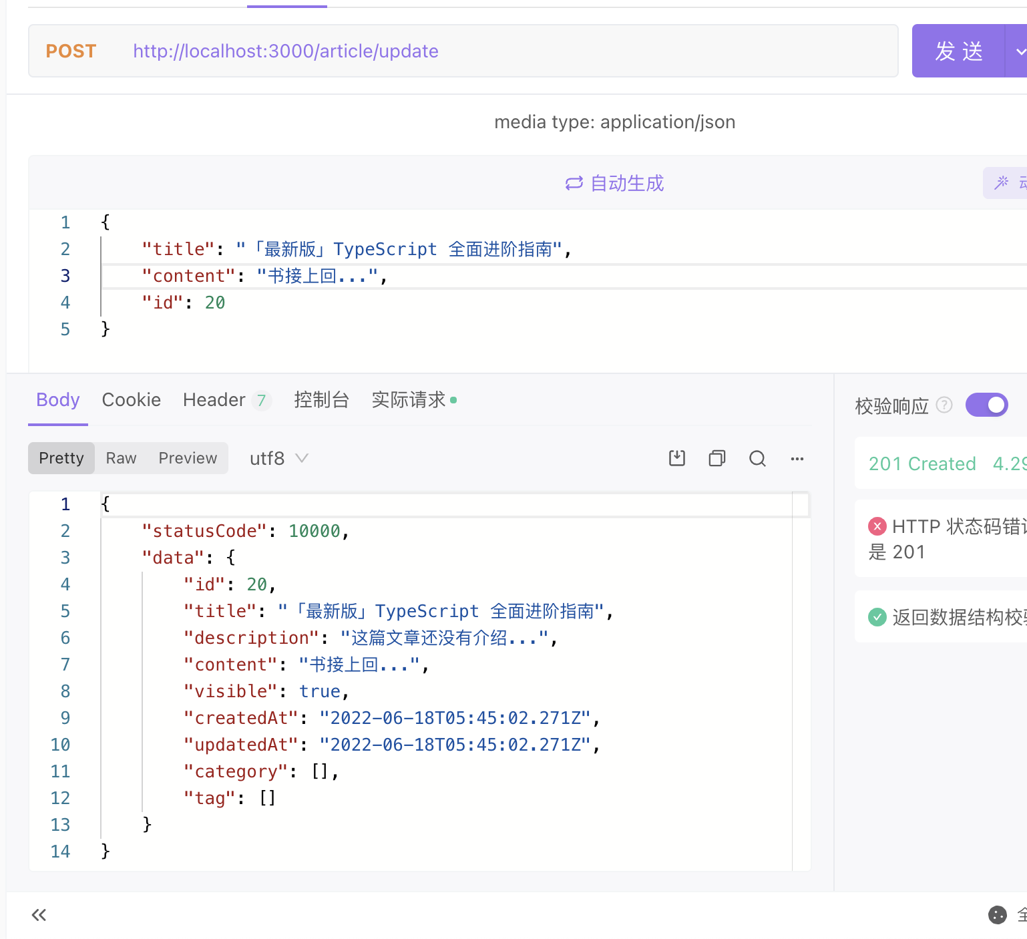This screenshot has width=1027, height=939.
Task: Switch to the Cookie tab
Action: tap(131, 399)
